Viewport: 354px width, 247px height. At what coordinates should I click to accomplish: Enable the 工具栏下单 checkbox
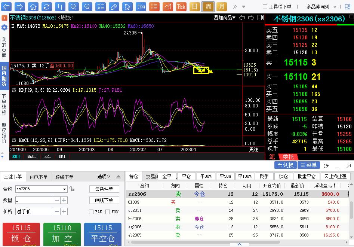(265, 7)
